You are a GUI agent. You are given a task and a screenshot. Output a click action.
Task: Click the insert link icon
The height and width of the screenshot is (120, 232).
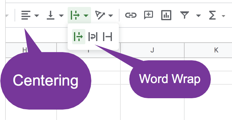[131, 15]
